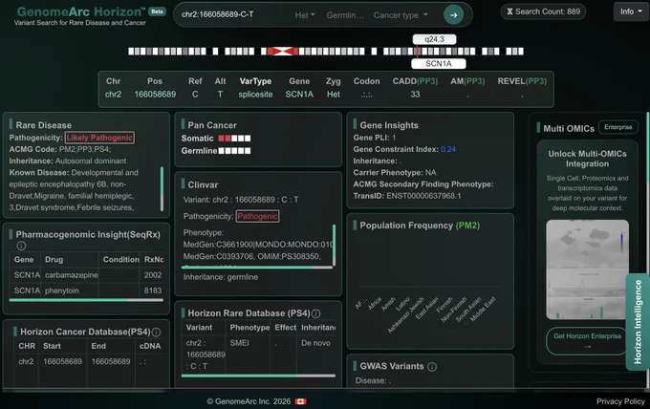650x409 pixels.
Task: Click the De novo inheritance cell
Action: (x=315, y=343)
